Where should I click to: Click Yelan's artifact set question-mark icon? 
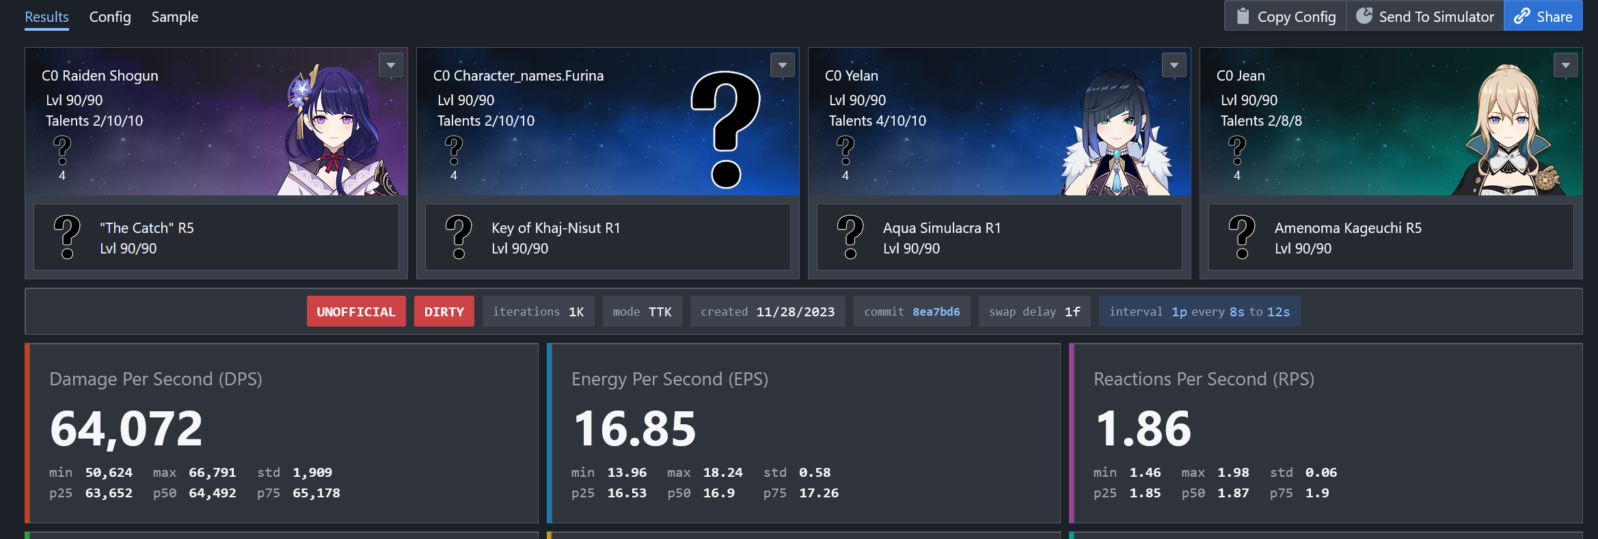[x=845, y=150]
